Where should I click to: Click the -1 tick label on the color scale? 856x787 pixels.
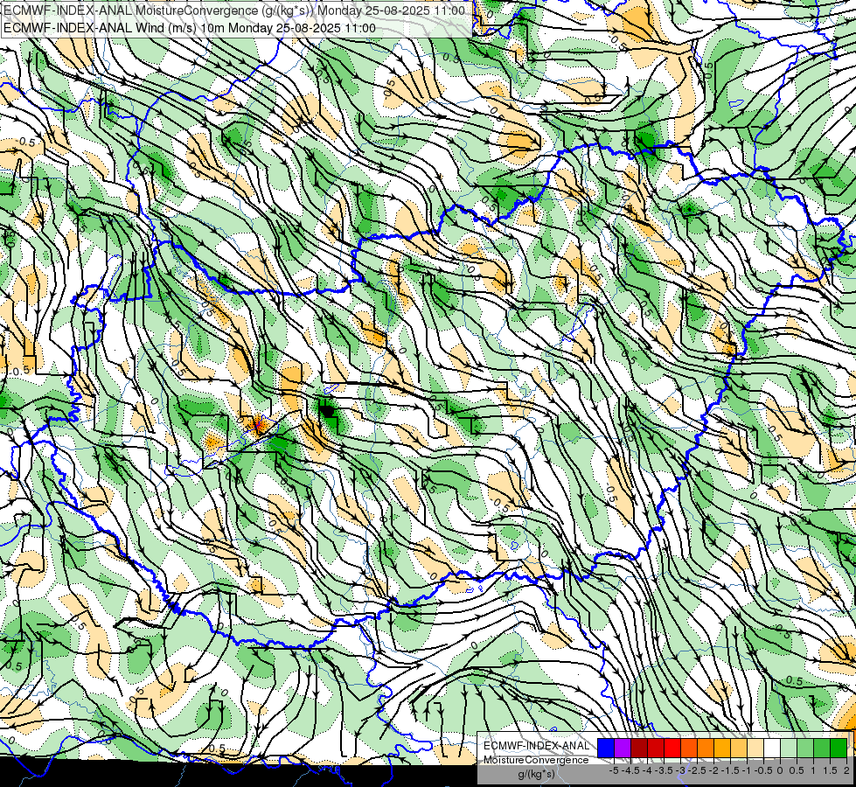coord(747,770)
